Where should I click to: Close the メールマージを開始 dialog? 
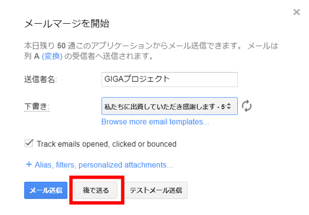coord(296,12)
